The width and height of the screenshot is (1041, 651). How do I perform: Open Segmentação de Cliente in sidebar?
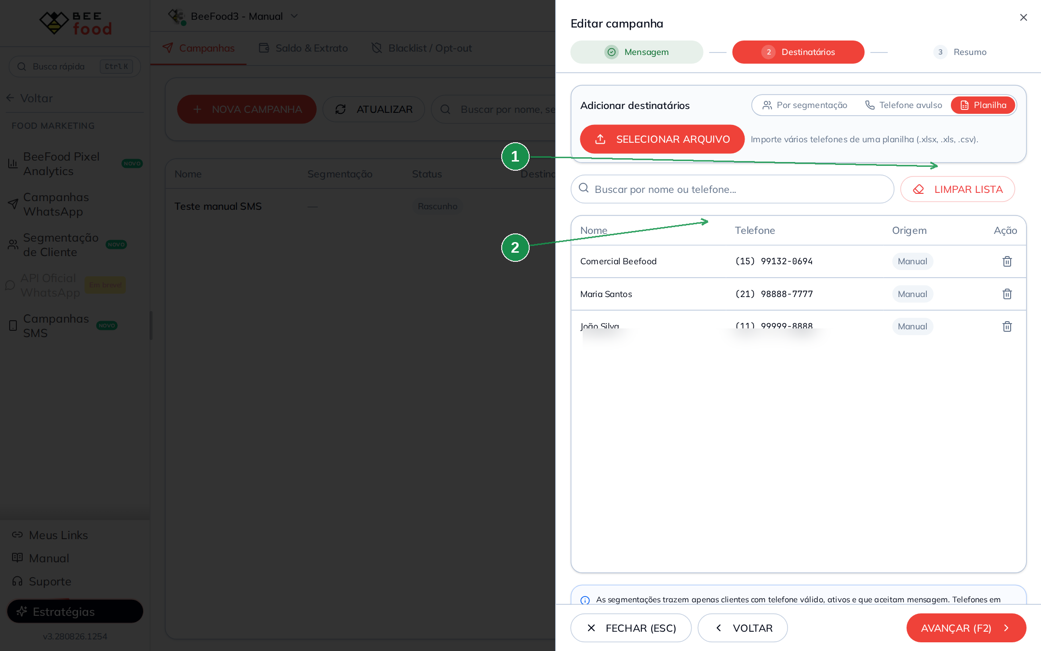[x=75, y=245]
